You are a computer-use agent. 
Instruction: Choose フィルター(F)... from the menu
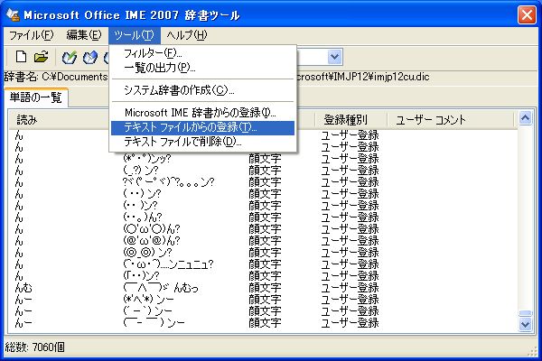(x=202, y=53)
